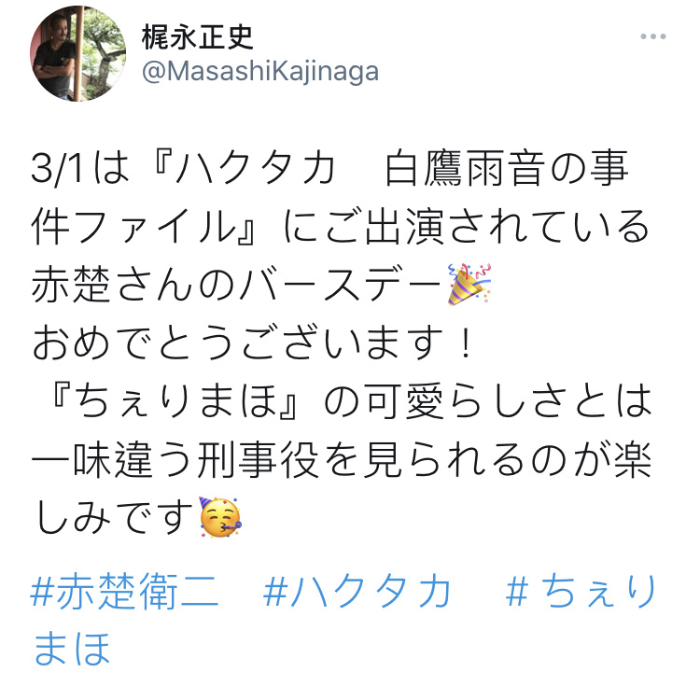The height and width of the screenshot is (686, 700).
Task: Click the @MasashiKajinaga handle
Action: [x=260, y=72]
